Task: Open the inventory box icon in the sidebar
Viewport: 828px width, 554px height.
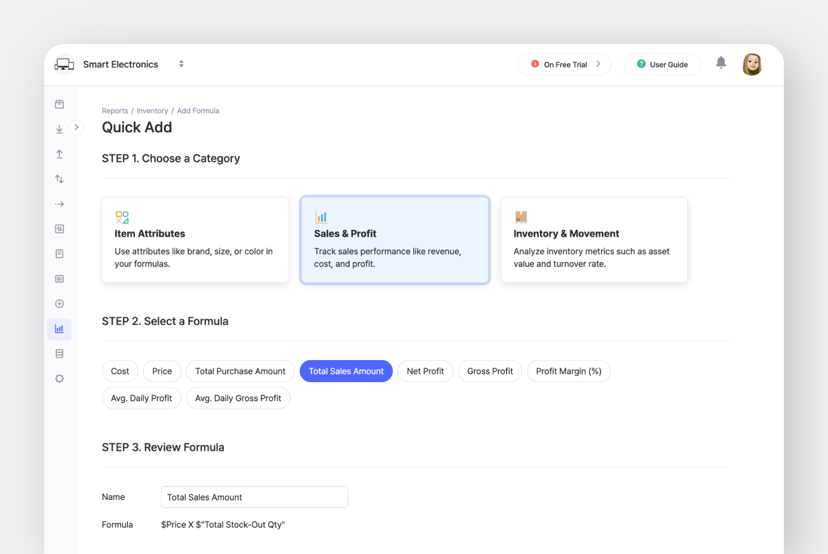Action: [59, 103]
